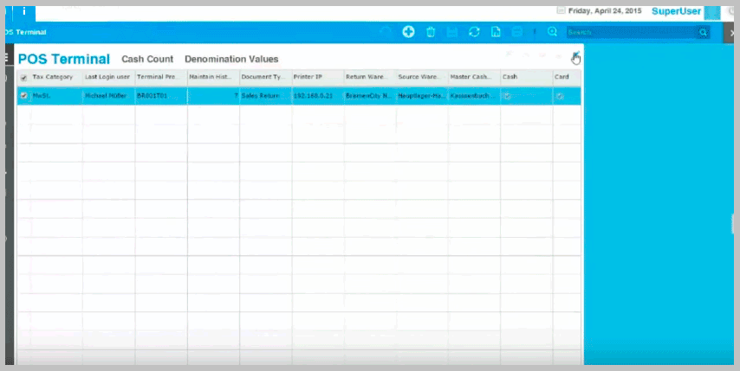Viewport: 740px width, 371px height.
Task: Refresh the POS Terminal data
Action: (474, 32)
